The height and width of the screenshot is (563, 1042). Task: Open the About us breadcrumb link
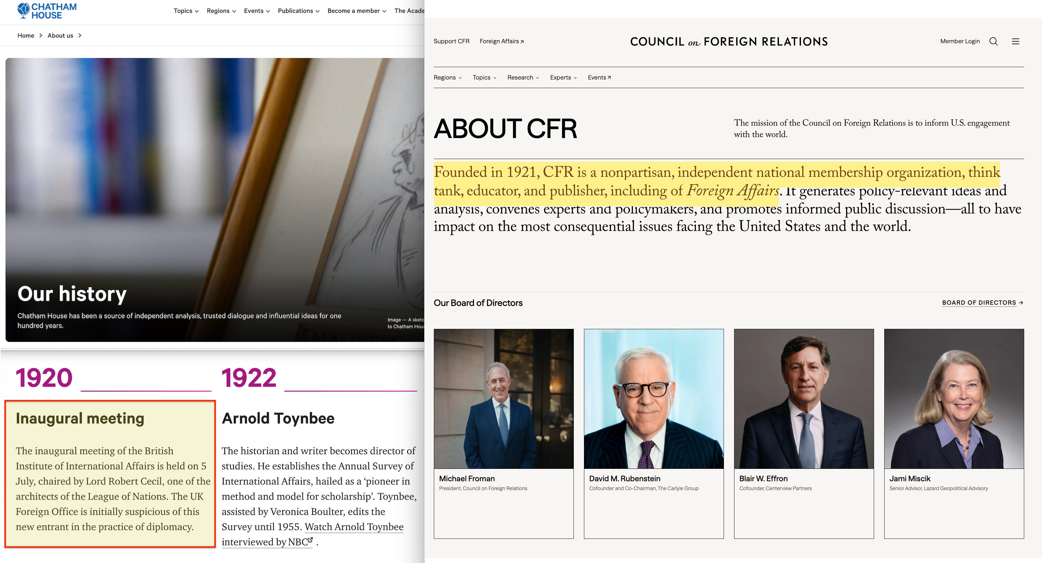pos(60,36)
